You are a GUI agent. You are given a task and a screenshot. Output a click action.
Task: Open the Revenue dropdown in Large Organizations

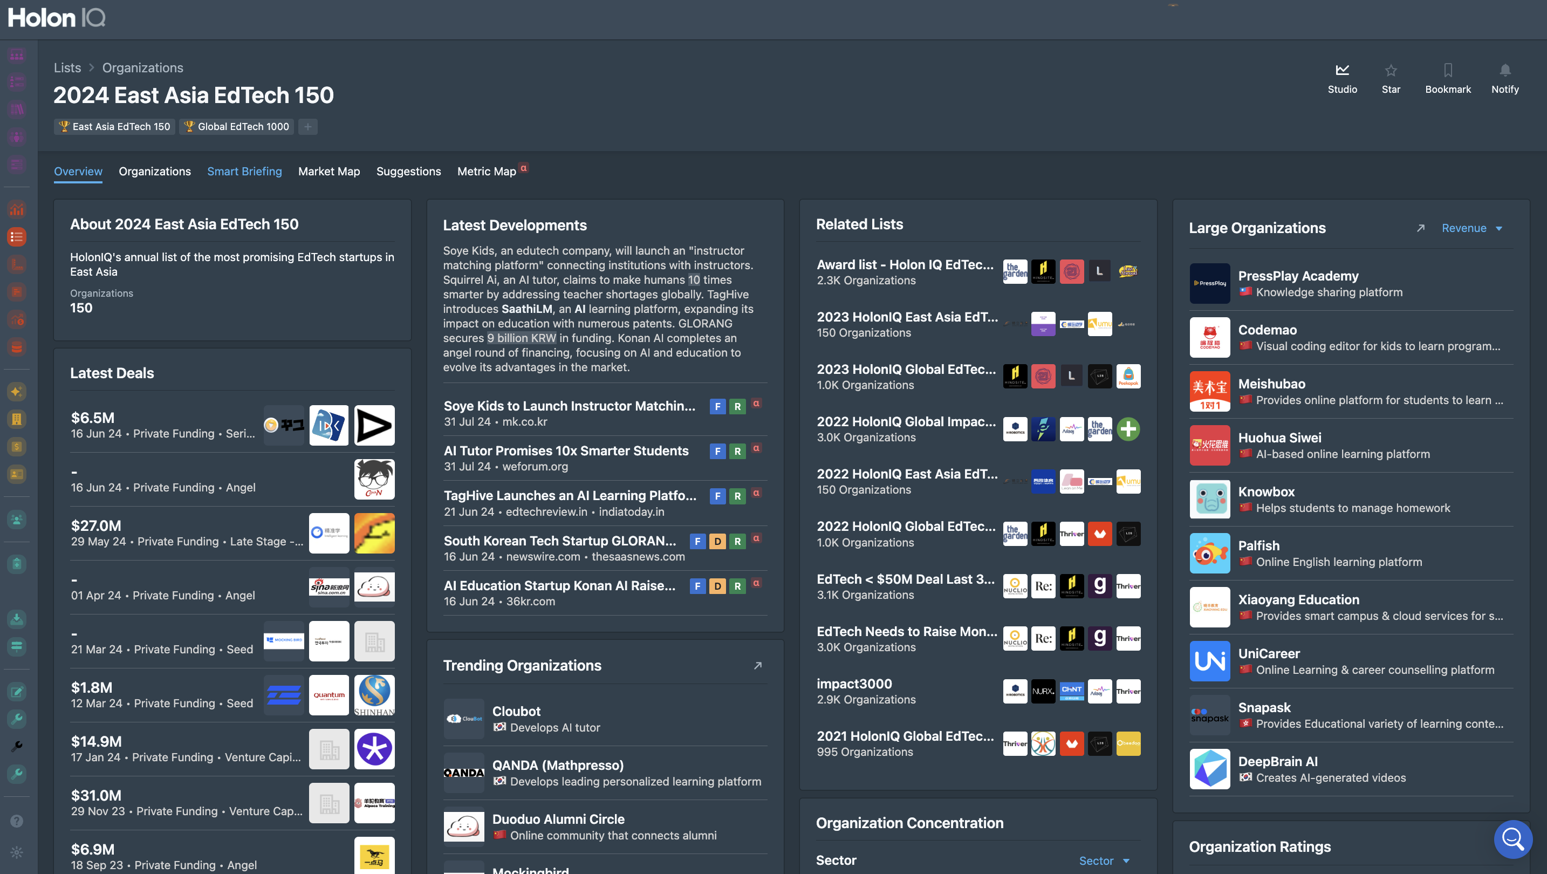[x=1472, y=228]
